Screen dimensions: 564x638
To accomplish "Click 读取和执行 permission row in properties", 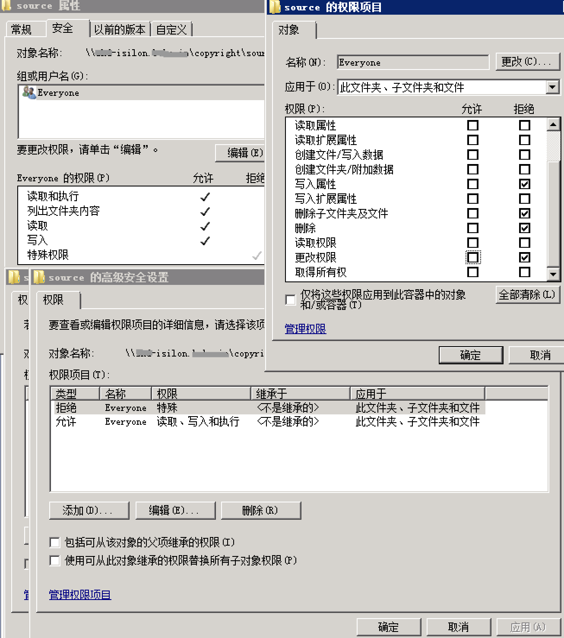I will coord(142,196).
